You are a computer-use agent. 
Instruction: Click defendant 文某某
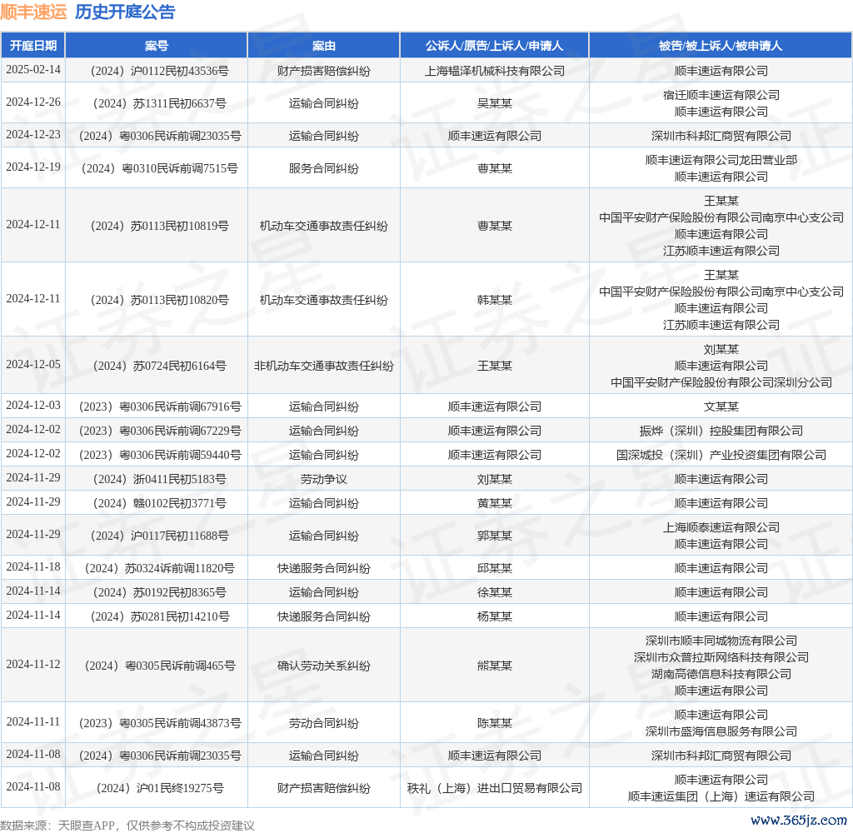tap(721, 407)
